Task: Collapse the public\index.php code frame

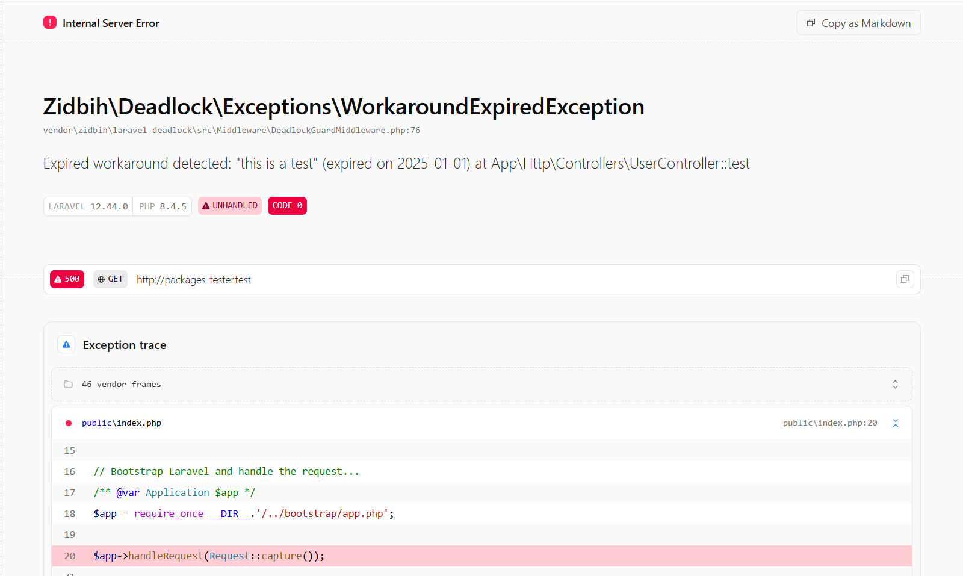Action: pyautogui.click(x=896, y=423)
